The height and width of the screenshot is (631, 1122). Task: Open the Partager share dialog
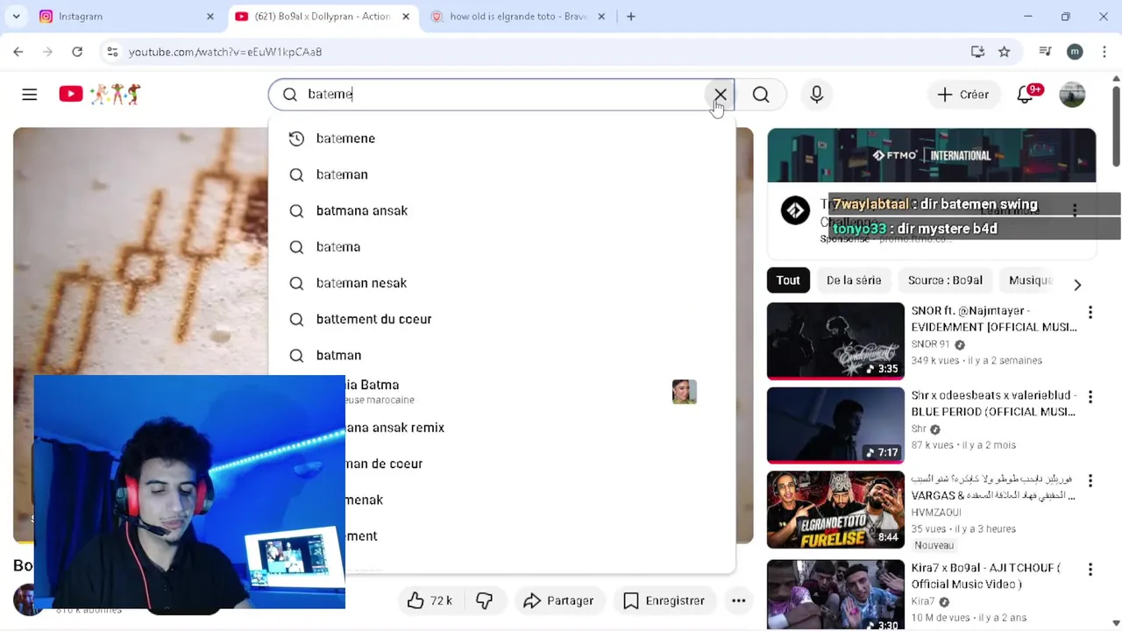pos(558,600)
